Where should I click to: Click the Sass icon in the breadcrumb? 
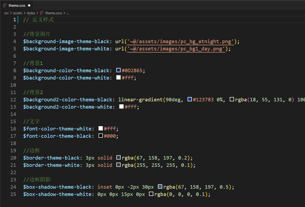(42, 13)
